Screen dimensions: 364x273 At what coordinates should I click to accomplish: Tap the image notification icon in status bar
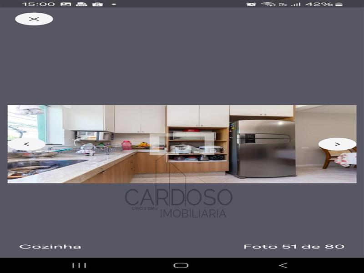(66, 4)
